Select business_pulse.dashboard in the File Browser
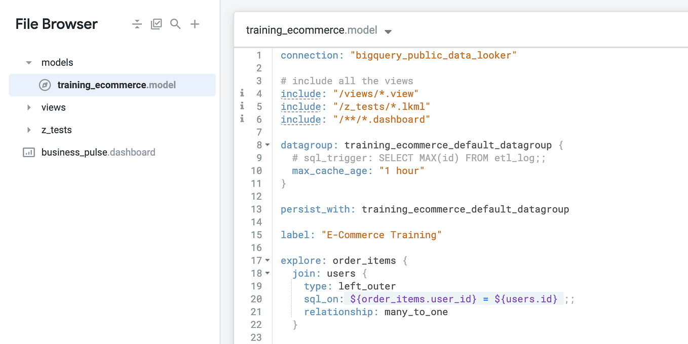 click(98, 152)
